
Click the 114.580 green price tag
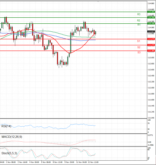(151, 12)
